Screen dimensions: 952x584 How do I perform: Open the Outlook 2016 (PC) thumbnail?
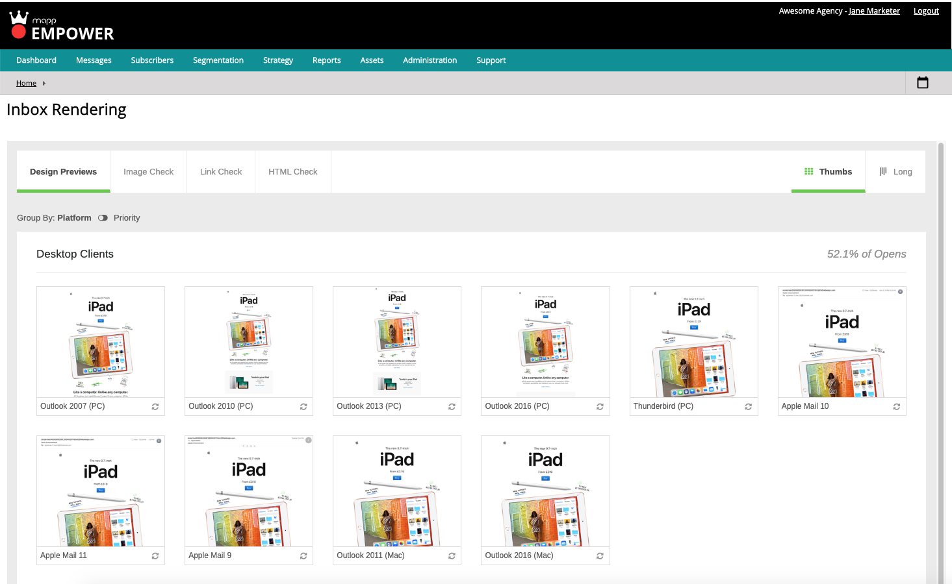[x=545, y=342]
